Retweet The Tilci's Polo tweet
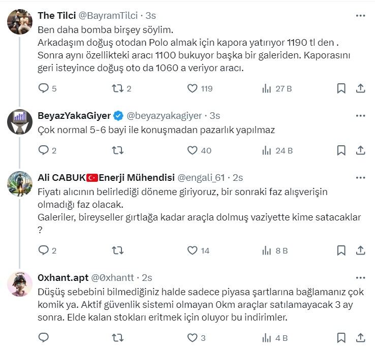The height and width of the screenshot is (350, 375). (x=117, y=88)
